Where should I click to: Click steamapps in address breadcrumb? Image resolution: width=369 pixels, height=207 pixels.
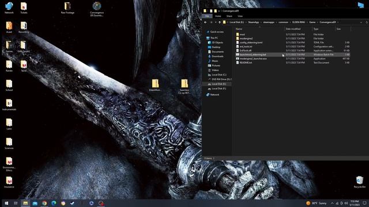pos(269,22)
